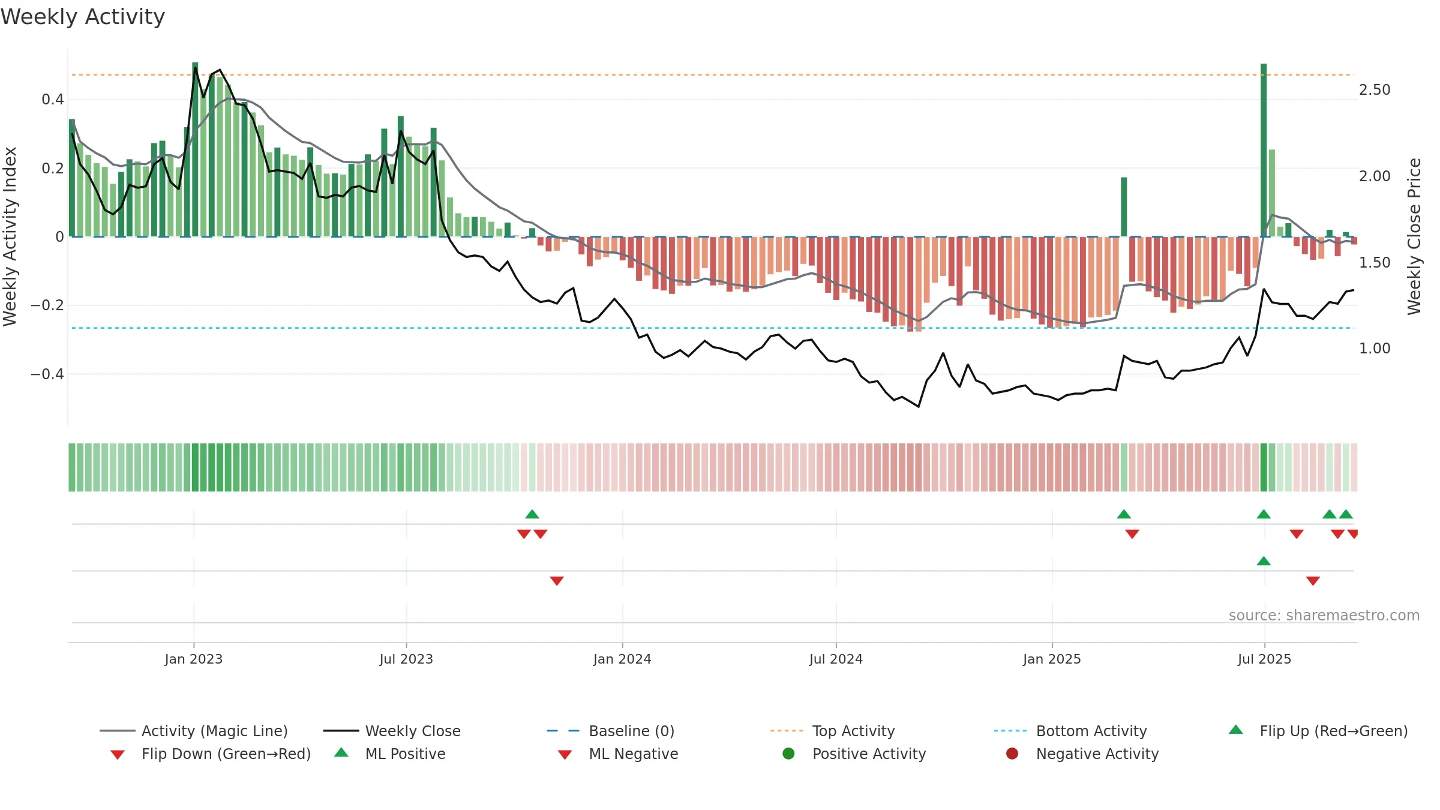
Task: Click the −0.2 activity index tick label
Action: point(47,305)
